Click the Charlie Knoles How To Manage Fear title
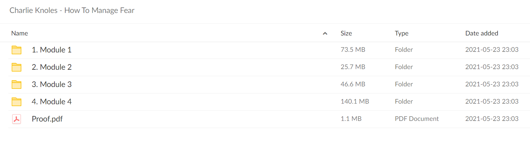The width and height of the screenshot is (530, 157). click(x=72, y=10)
